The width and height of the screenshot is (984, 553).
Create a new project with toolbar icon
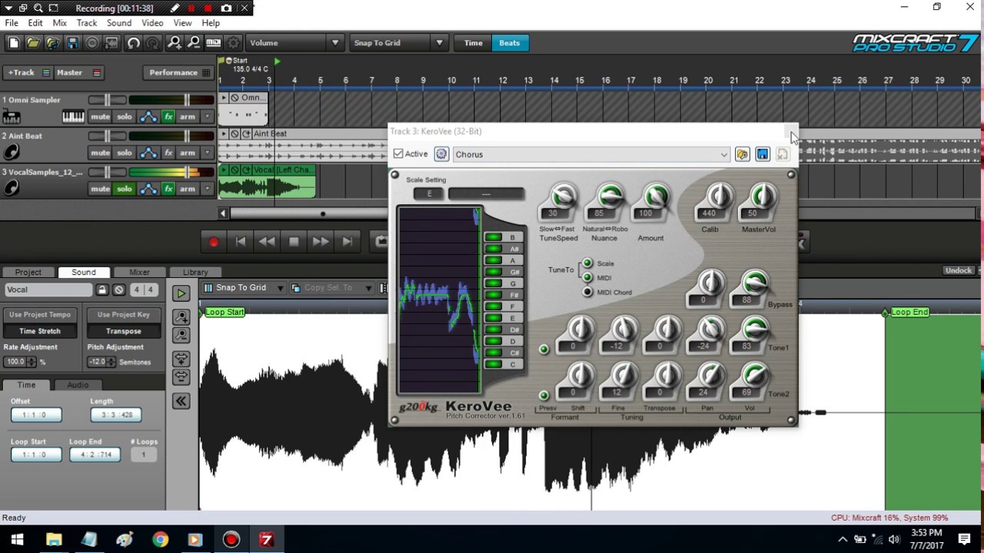pos(13,43)
